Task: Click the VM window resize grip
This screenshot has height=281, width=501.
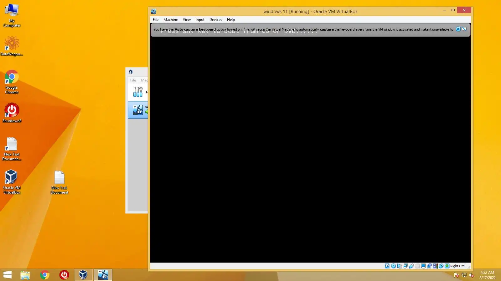Action: pyautogui.click(x=469, y=267)
